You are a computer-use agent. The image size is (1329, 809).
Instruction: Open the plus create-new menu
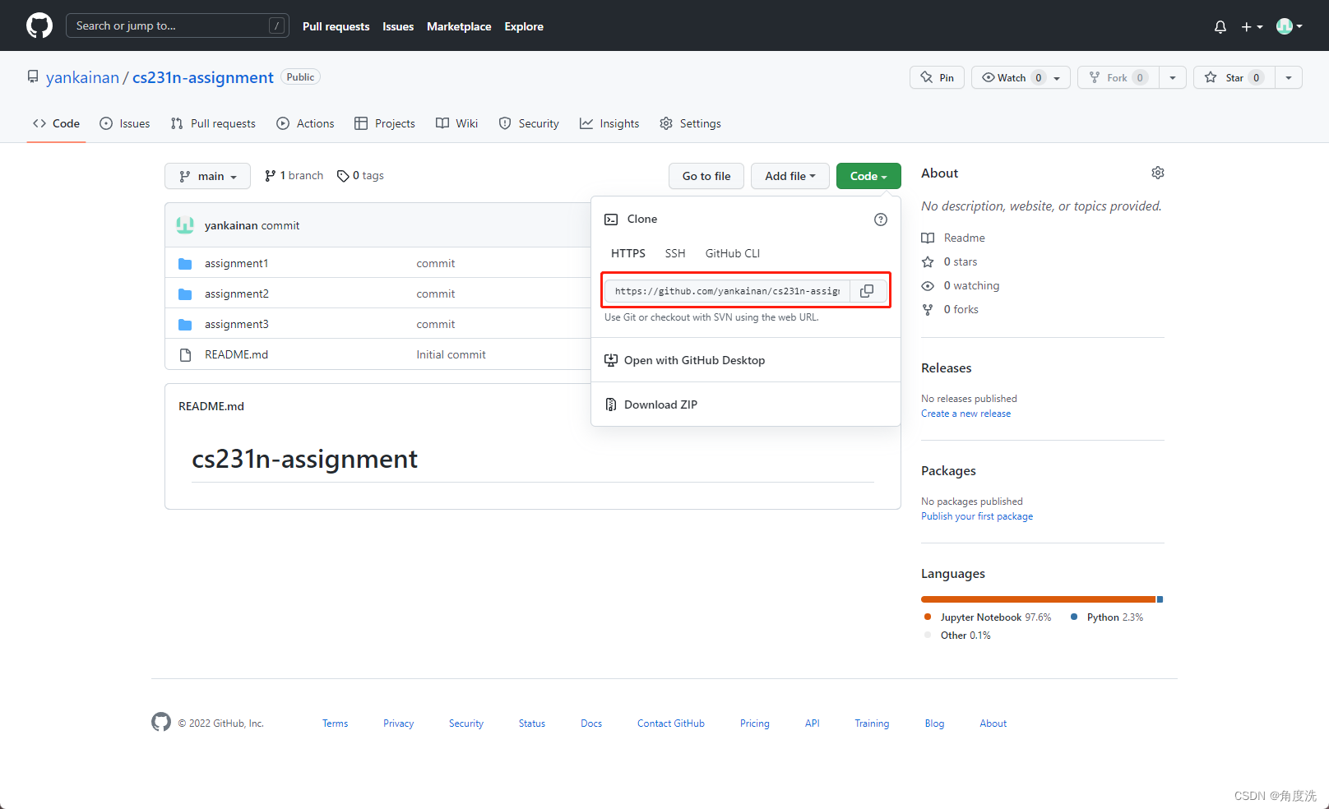(x=1252, y=26)
